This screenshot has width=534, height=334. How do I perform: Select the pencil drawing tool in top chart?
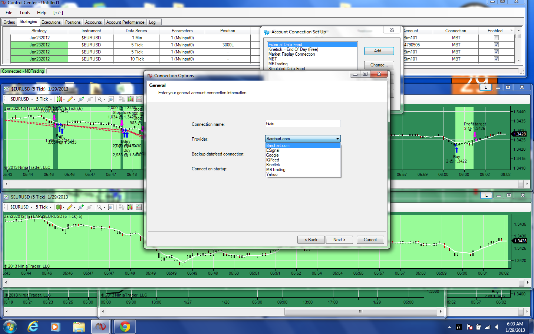point(70,99)
